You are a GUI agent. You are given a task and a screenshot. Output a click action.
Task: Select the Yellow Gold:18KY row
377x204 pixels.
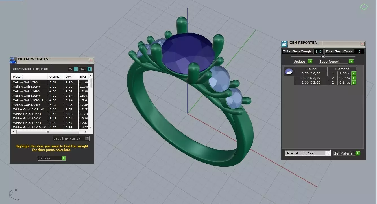tap(50, 96)
